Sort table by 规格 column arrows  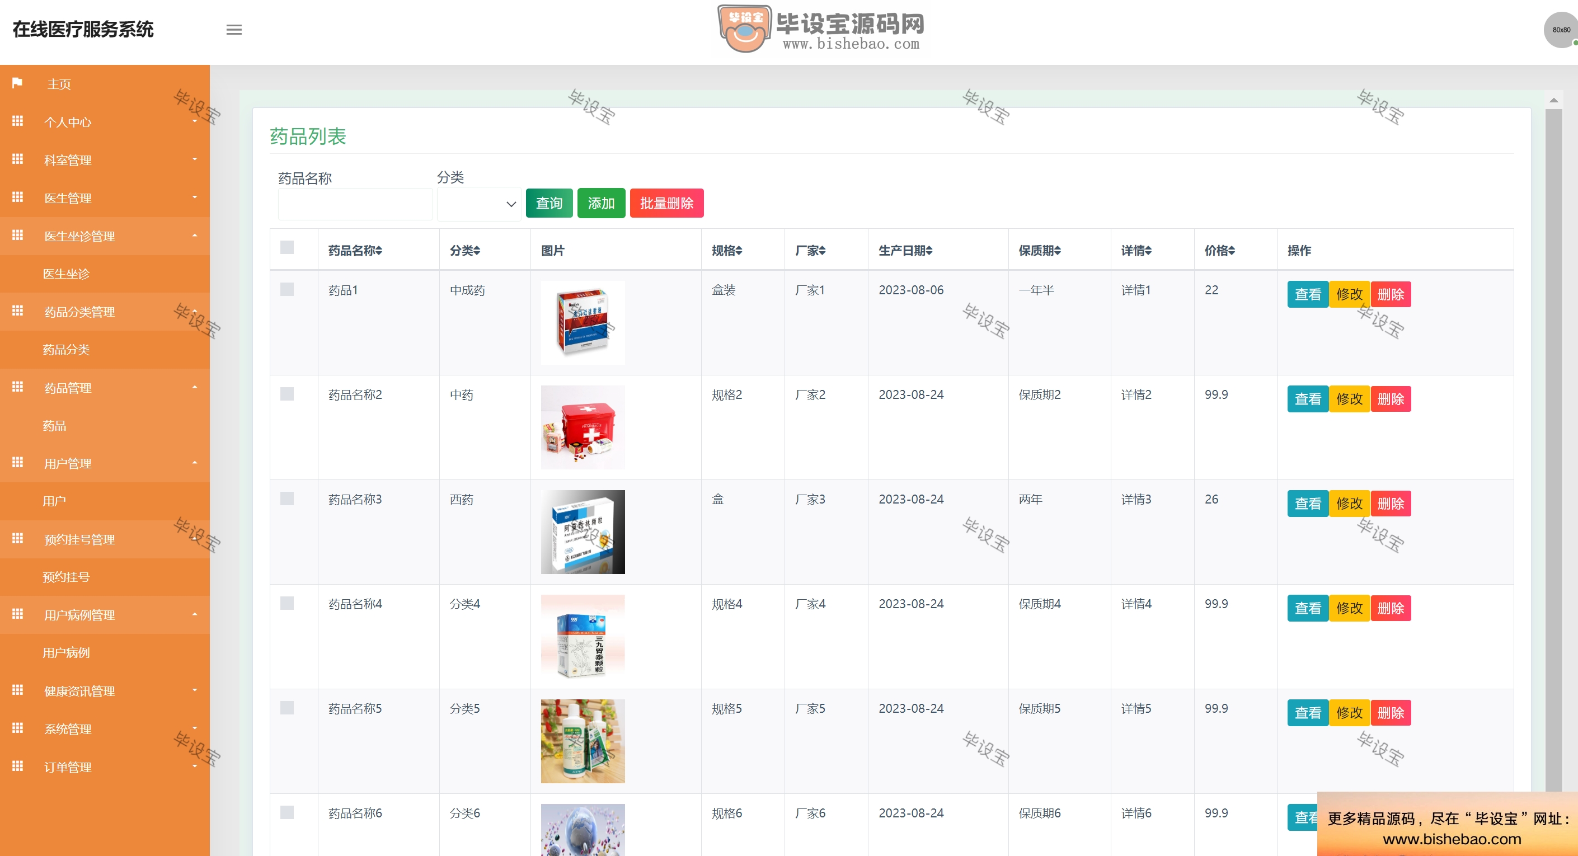pyautogui.click(x=739, y=251)
